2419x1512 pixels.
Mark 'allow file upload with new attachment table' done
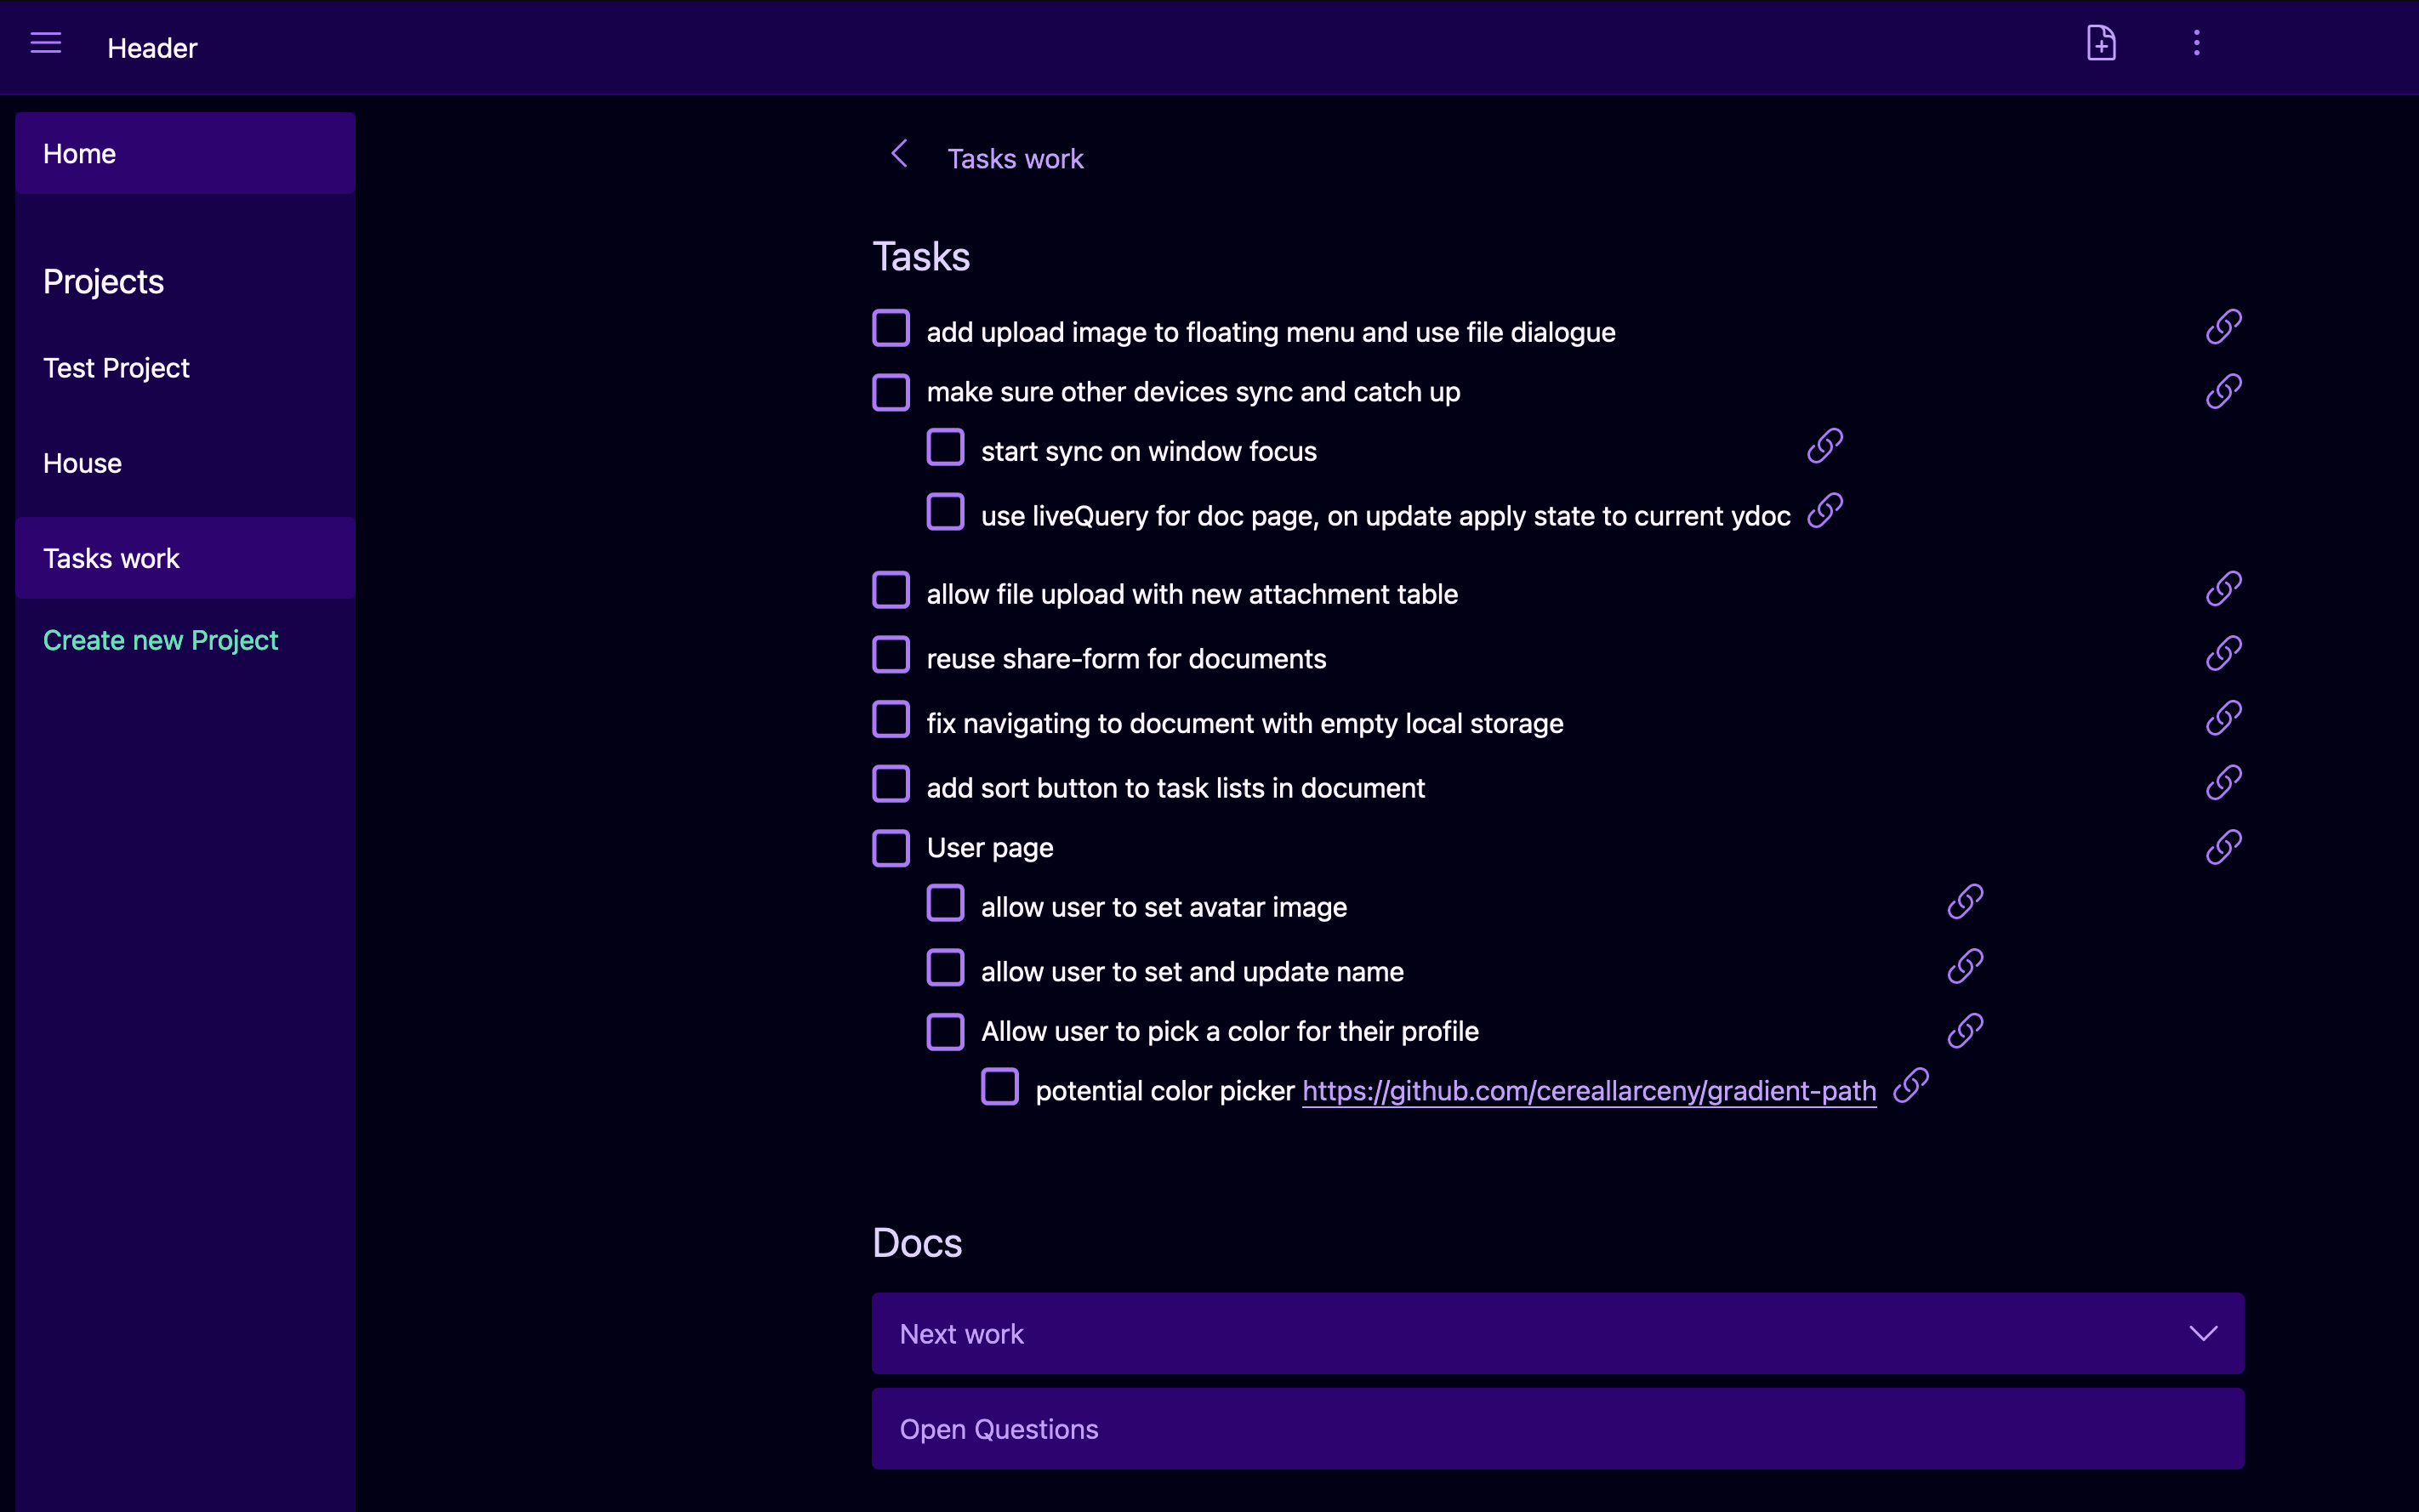pyautogui.click(x=890, y=590)
